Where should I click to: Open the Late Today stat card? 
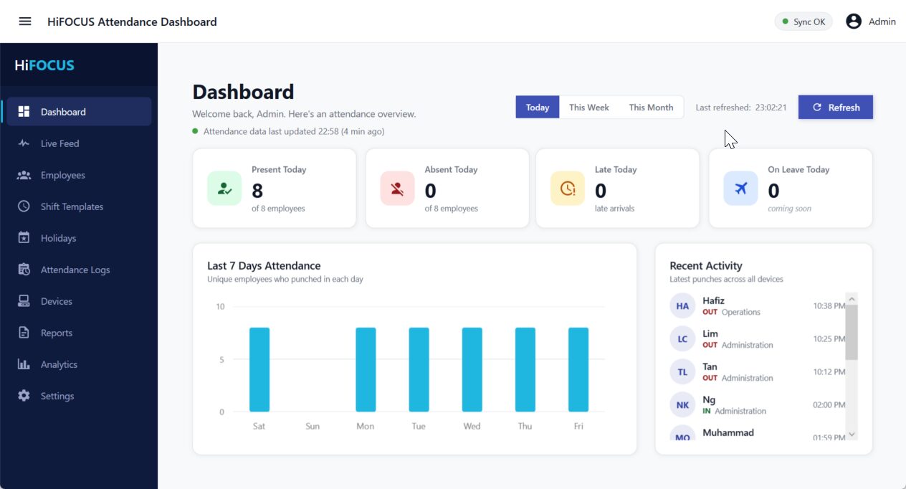(x=618, y=189)
